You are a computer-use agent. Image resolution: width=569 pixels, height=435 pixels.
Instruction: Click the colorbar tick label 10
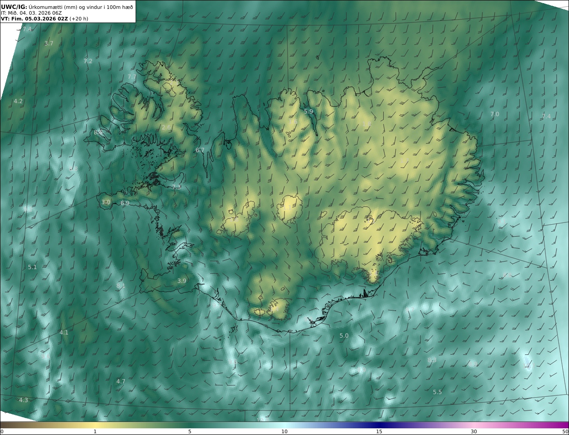284,431
